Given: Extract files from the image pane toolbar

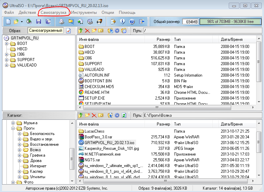Looking at the screenshot, I should pyautogui.click(x=110, y=31).
